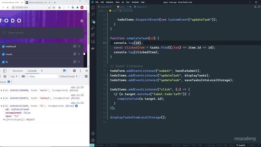Click the todo page vertical scrollbar

point(88,28)
